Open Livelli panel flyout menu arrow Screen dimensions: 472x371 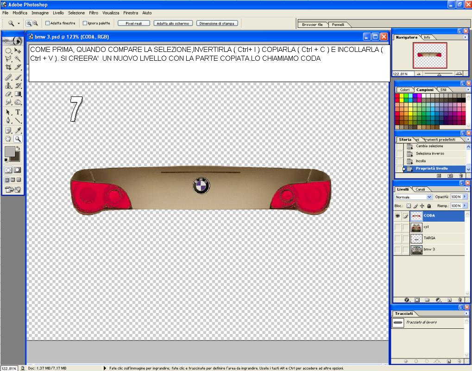[467, 189]
